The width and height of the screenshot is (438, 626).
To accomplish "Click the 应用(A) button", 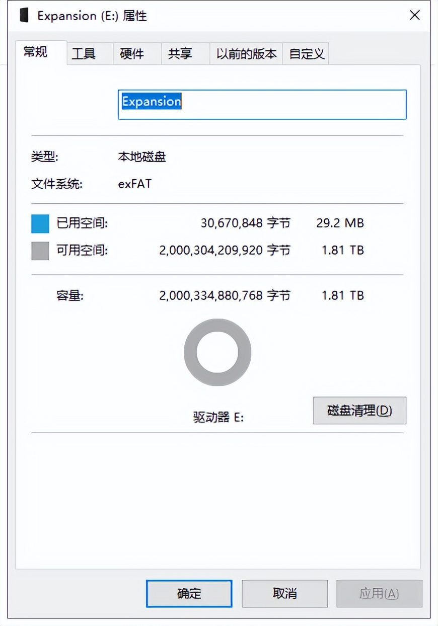I will [379, 593].
